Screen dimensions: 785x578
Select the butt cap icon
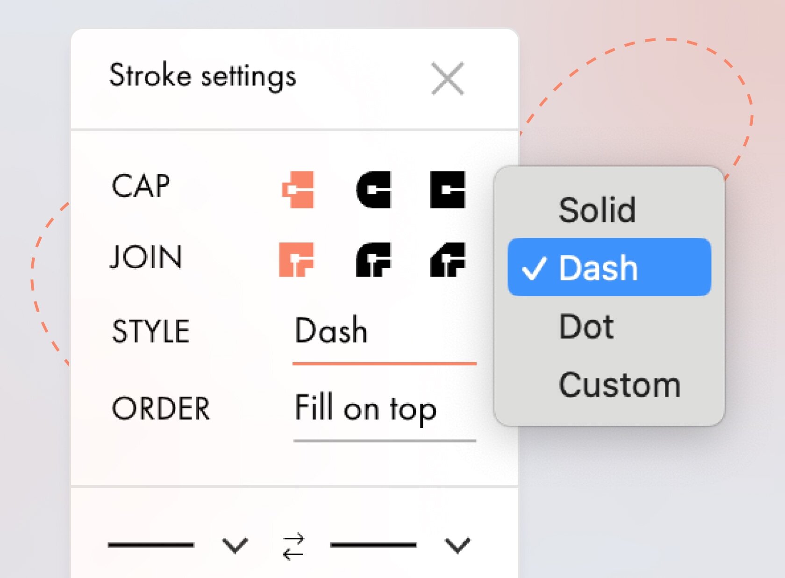[x=298, y=190]
